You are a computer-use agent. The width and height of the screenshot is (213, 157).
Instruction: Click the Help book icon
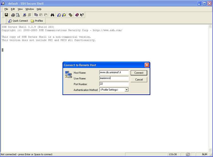77,15
